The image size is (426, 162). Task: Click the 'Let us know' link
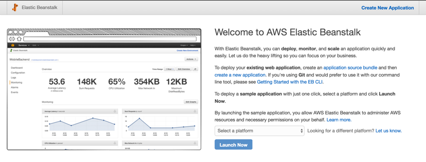pyautogui.click(x=388, y=131)
